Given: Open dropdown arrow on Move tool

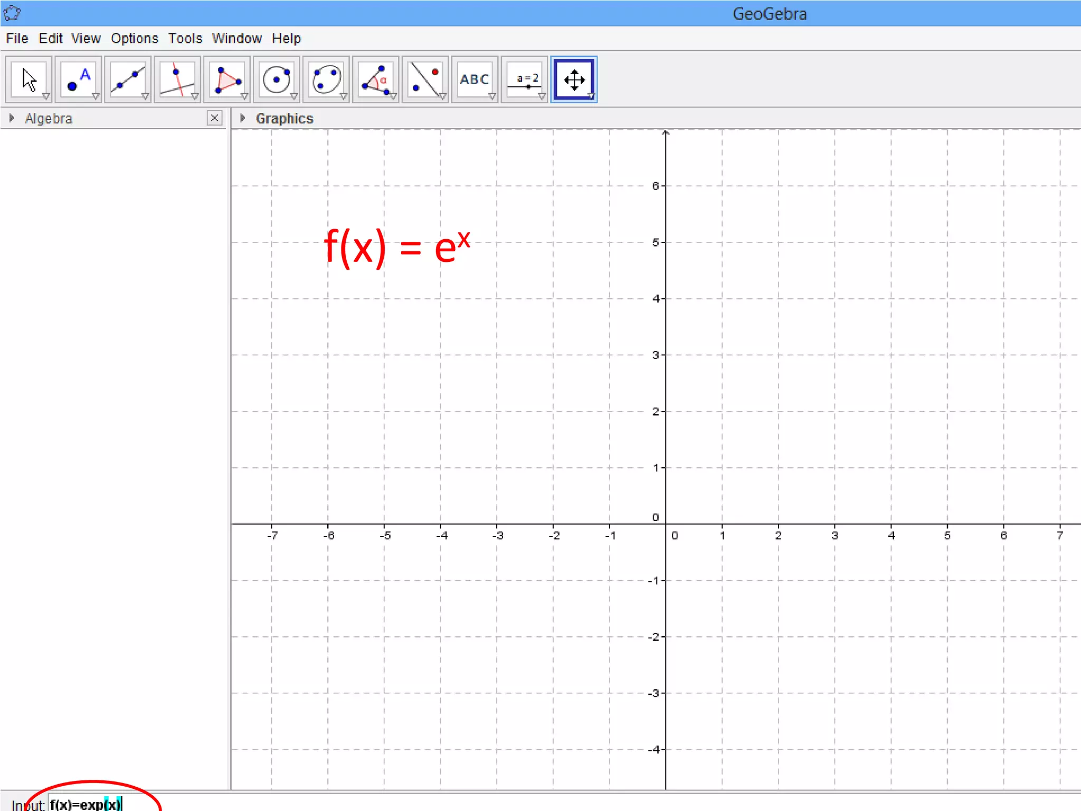Looking at the screenshot, I should tap(46, 97).
